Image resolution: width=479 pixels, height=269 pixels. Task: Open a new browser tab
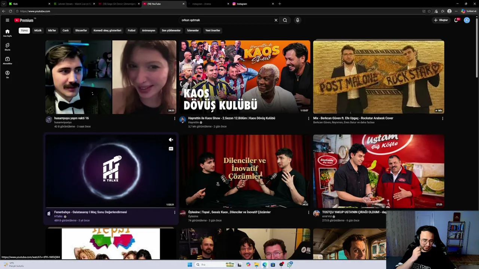[x=280, y=4]
